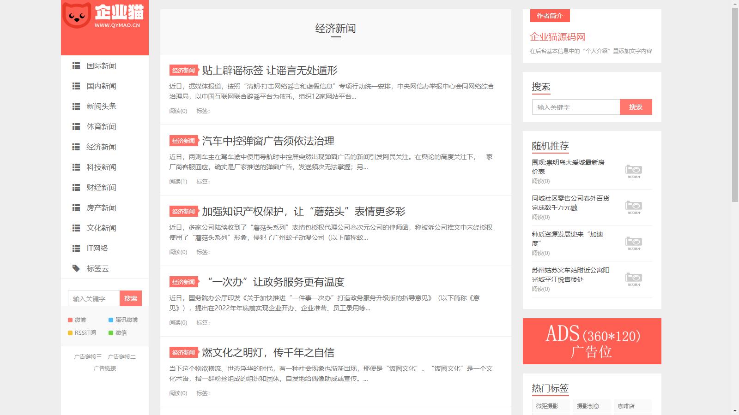
Task: Click the red 微博 square icon
Action: [70, 320]
